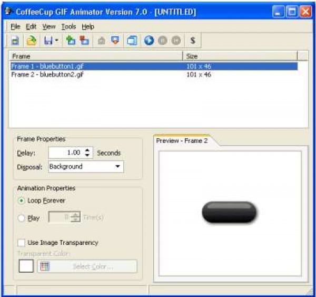Save the animation with floppy disk icon

(48, 41)
